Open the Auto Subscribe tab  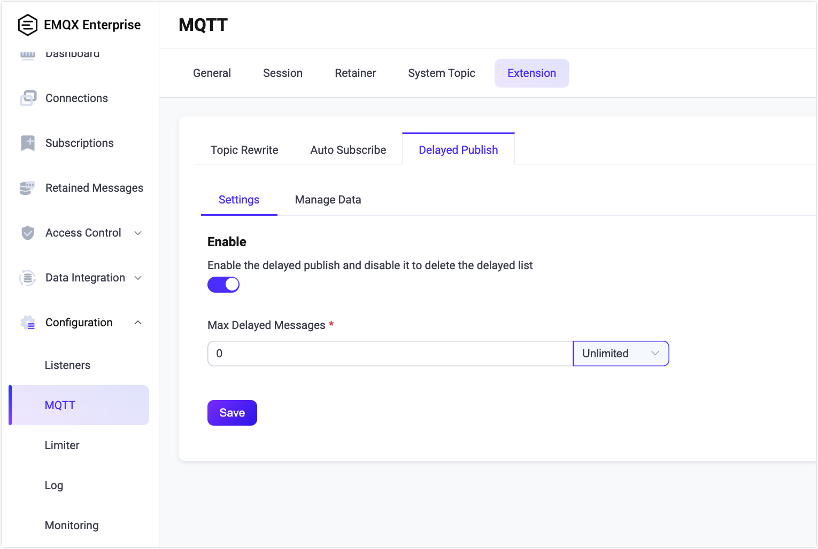[x=348, y=150]
